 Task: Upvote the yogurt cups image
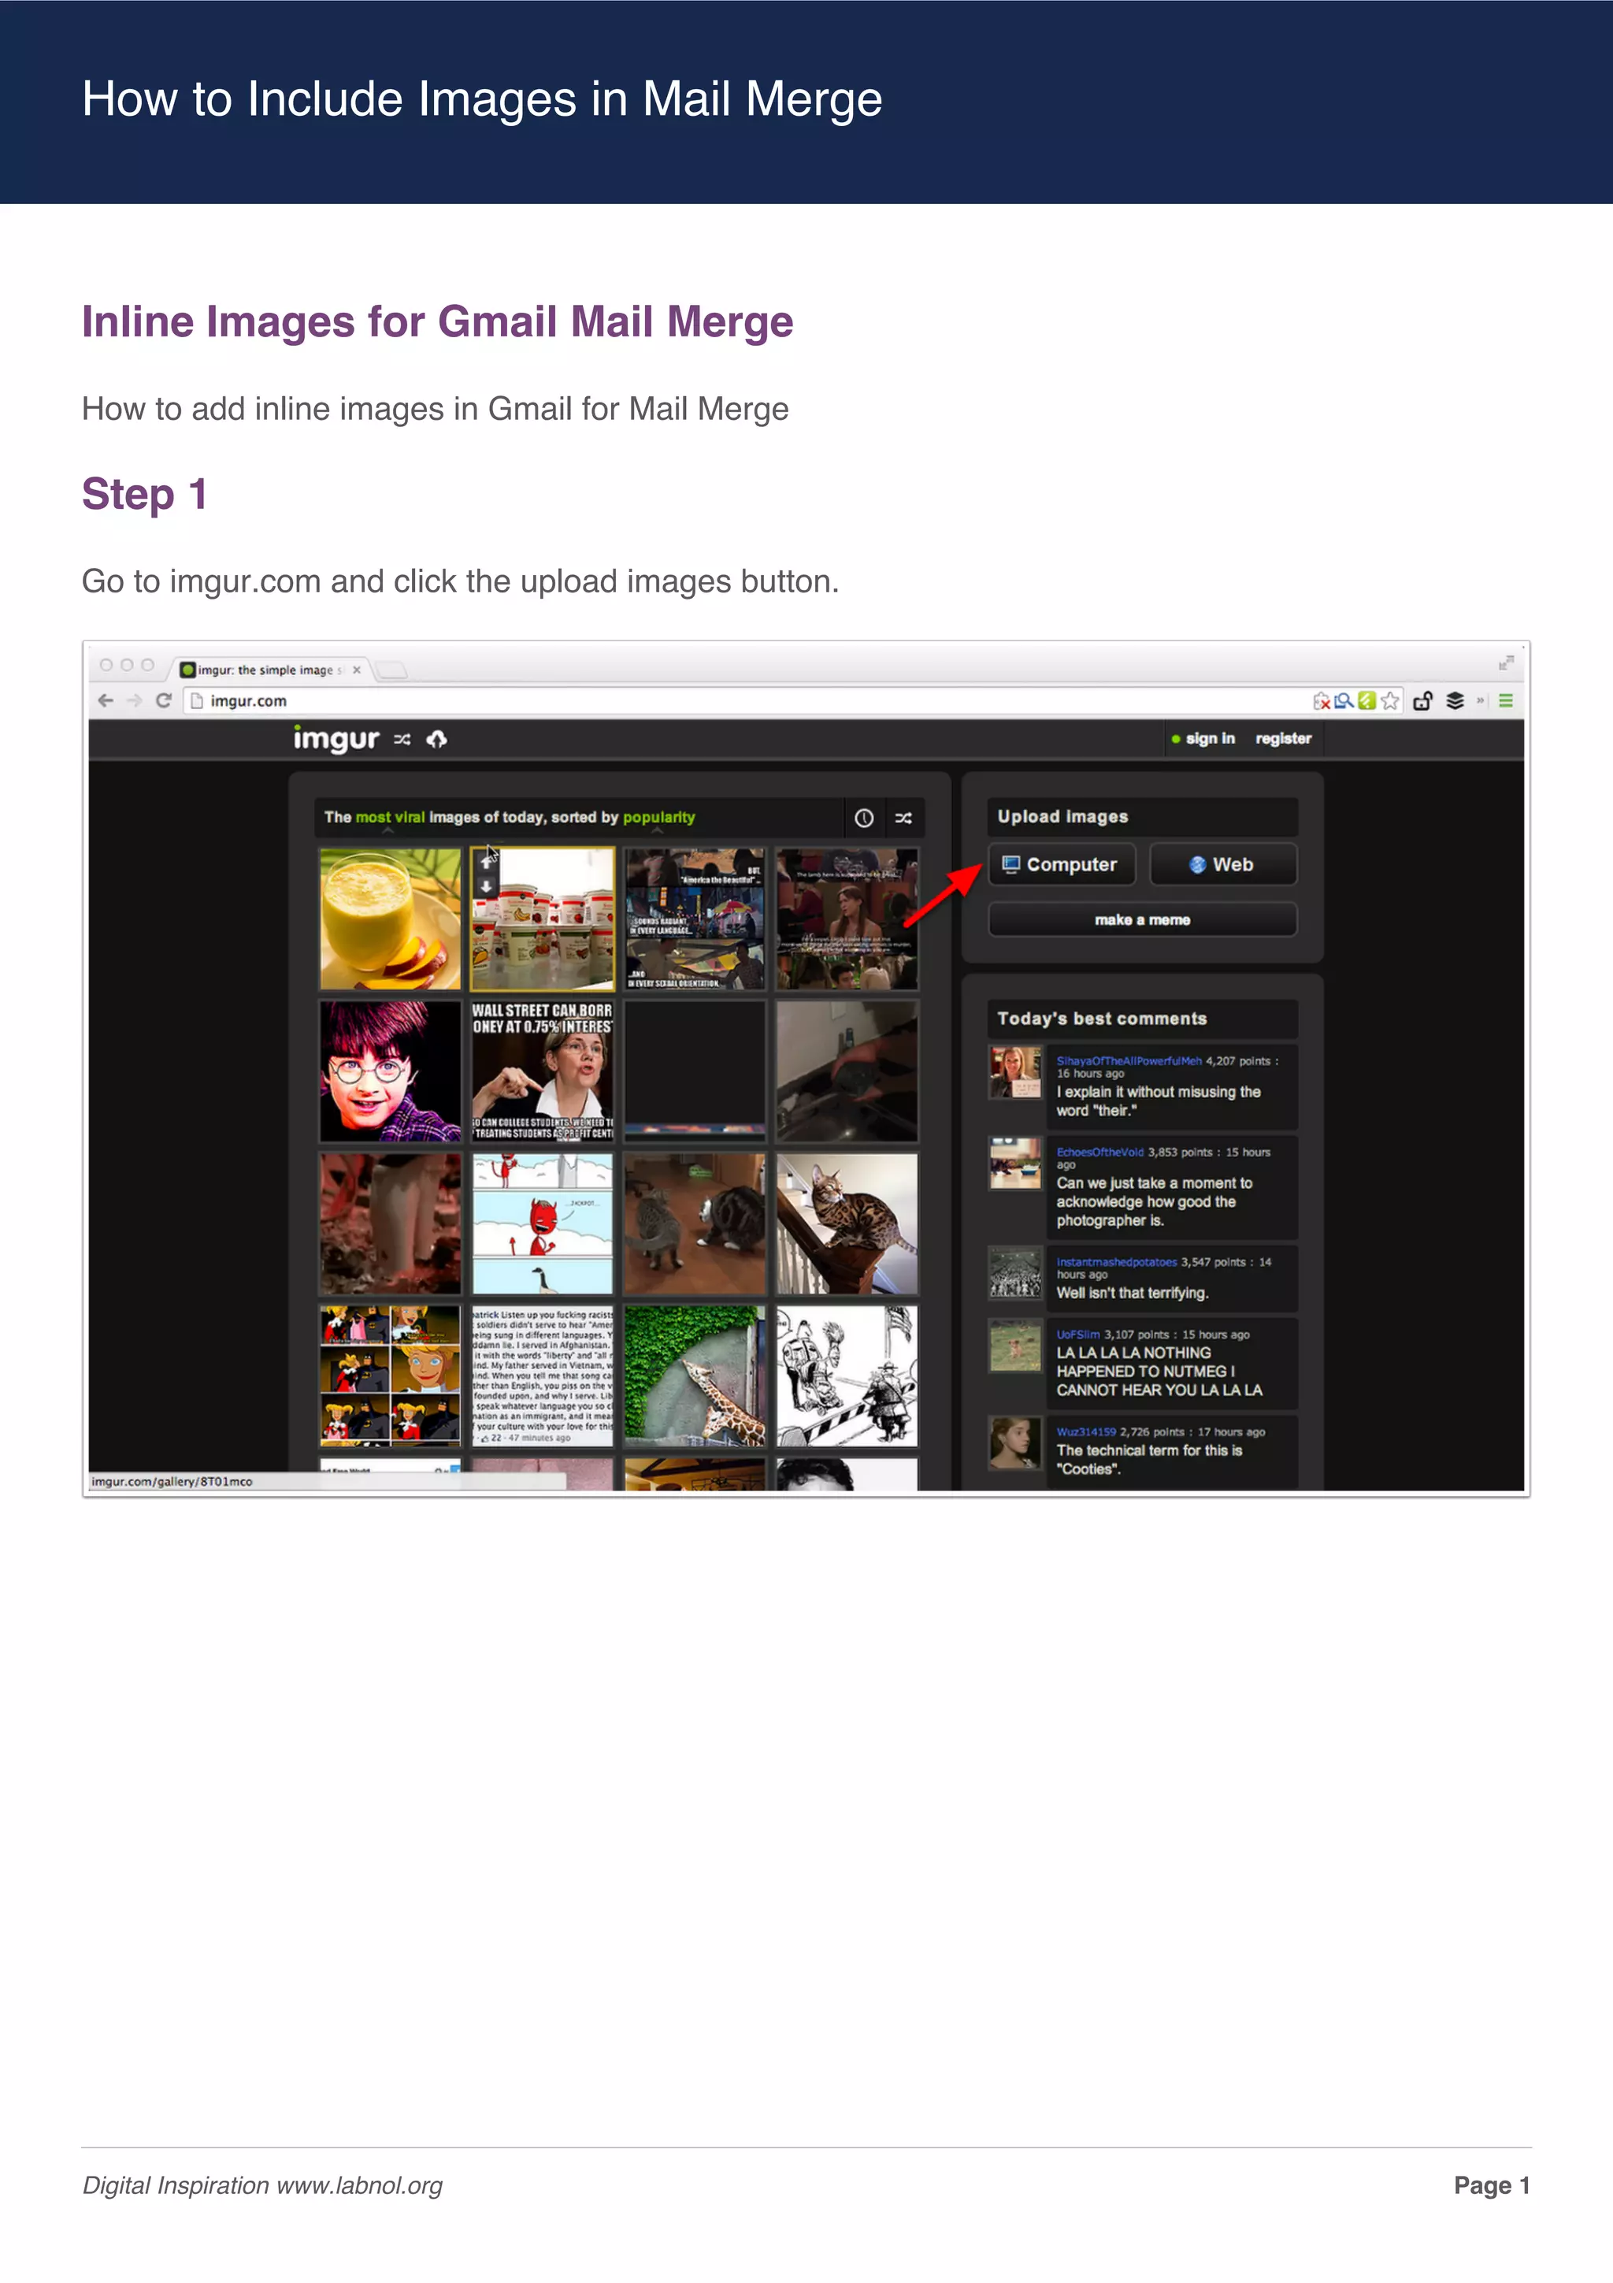pos(486,863)
